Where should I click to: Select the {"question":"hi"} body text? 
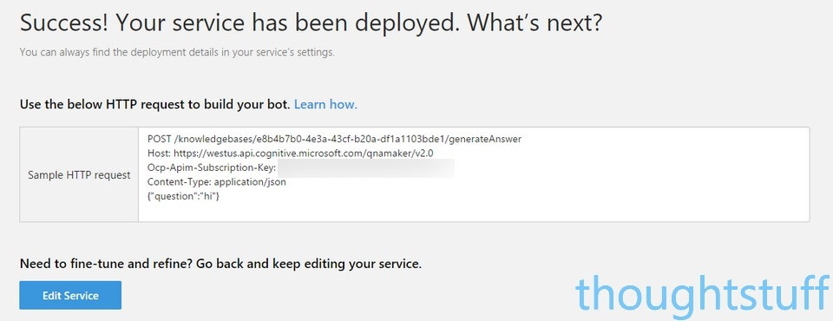pyautogui.click(x=183, y=196)
